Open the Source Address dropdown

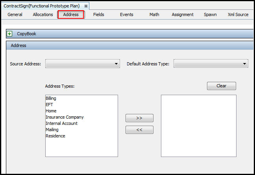point(83,63)
